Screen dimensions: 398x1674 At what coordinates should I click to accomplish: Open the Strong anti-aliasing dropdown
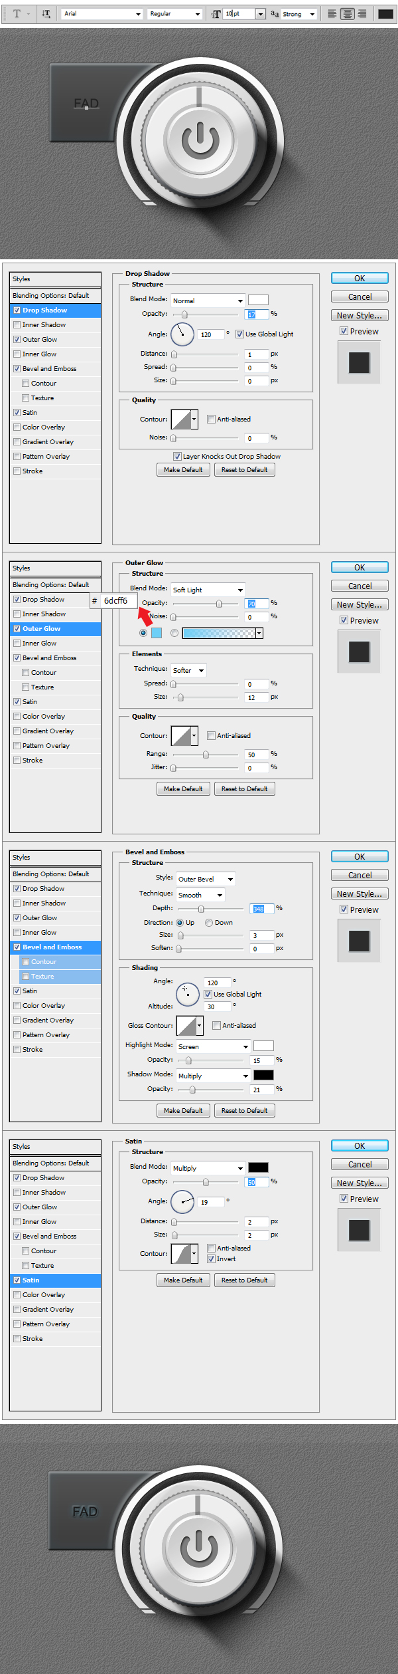[298, 13]
